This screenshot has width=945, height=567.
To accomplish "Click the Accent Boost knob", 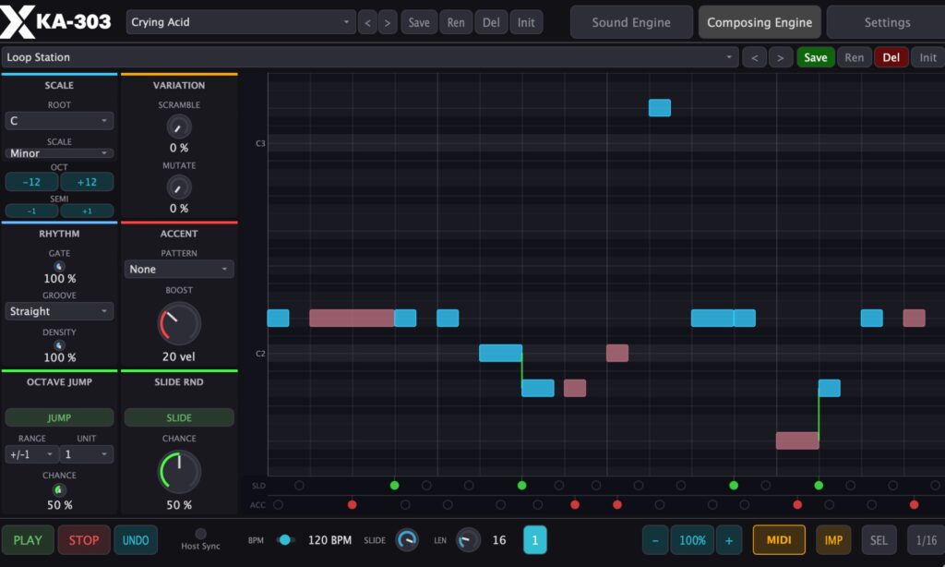I will click(x=179, y=323).
